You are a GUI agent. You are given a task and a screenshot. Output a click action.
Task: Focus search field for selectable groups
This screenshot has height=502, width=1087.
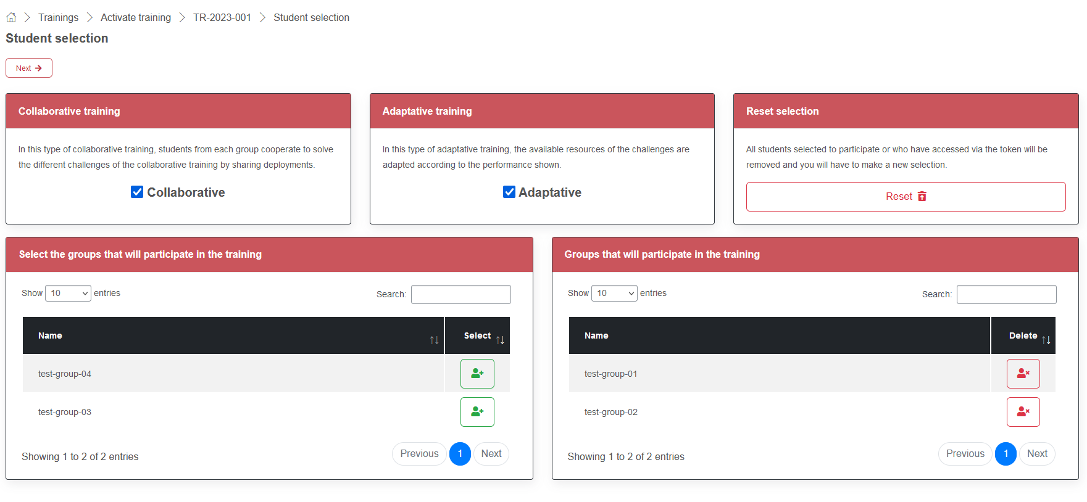[460, 294]
